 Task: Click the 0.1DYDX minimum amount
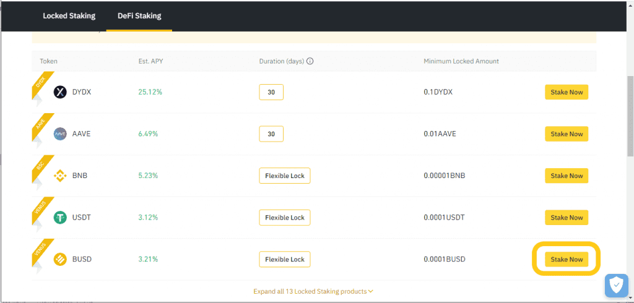pyautogui.click(x=438, y=92)
